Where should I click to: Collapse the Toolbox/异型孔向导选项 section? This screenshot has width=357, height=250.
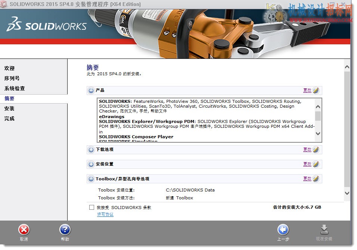point(91,179)
